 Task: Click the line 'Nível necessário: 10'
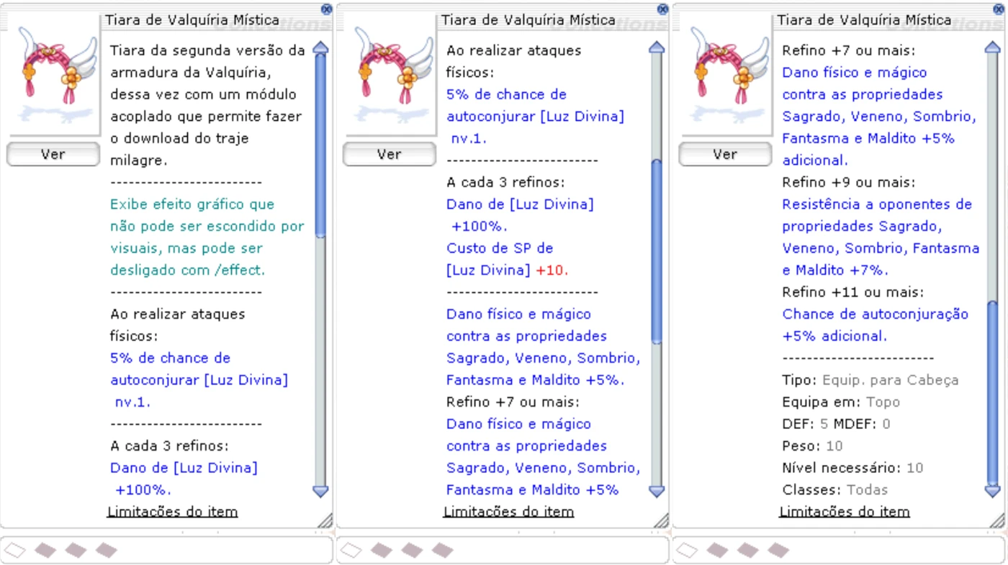tap(852, 468)
